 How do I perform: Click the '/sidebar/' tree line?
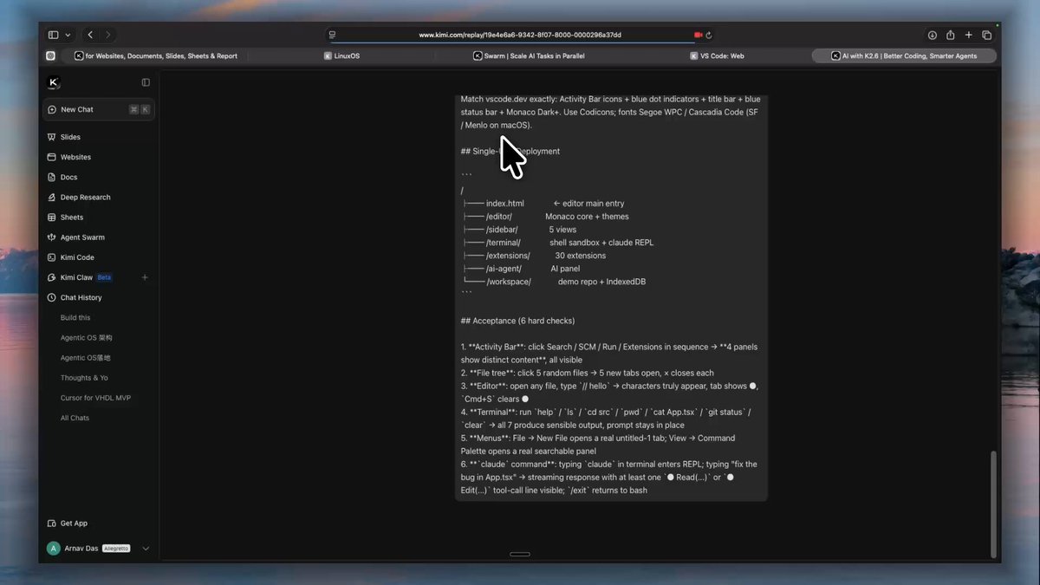pyautogui.click(x=519, y=230)
